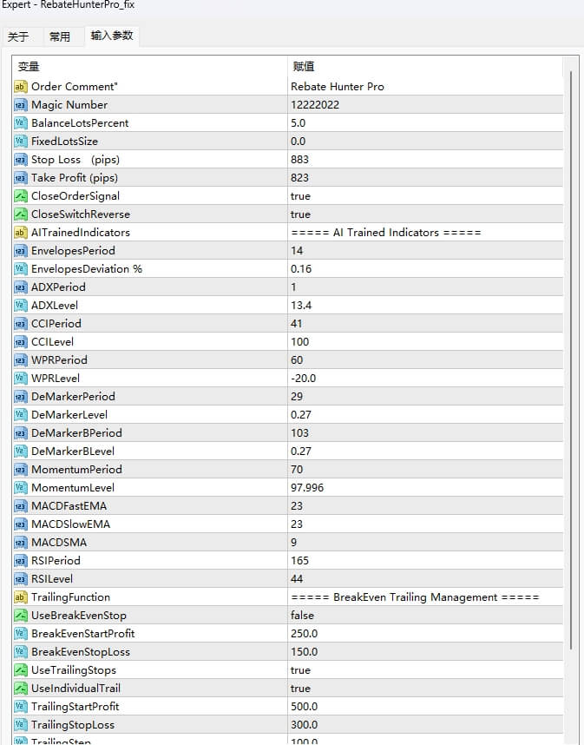This screenshot has width=584, height=745.
Task: Toggle the CloseSwitchReverse true value
Action: coord(300,214)
